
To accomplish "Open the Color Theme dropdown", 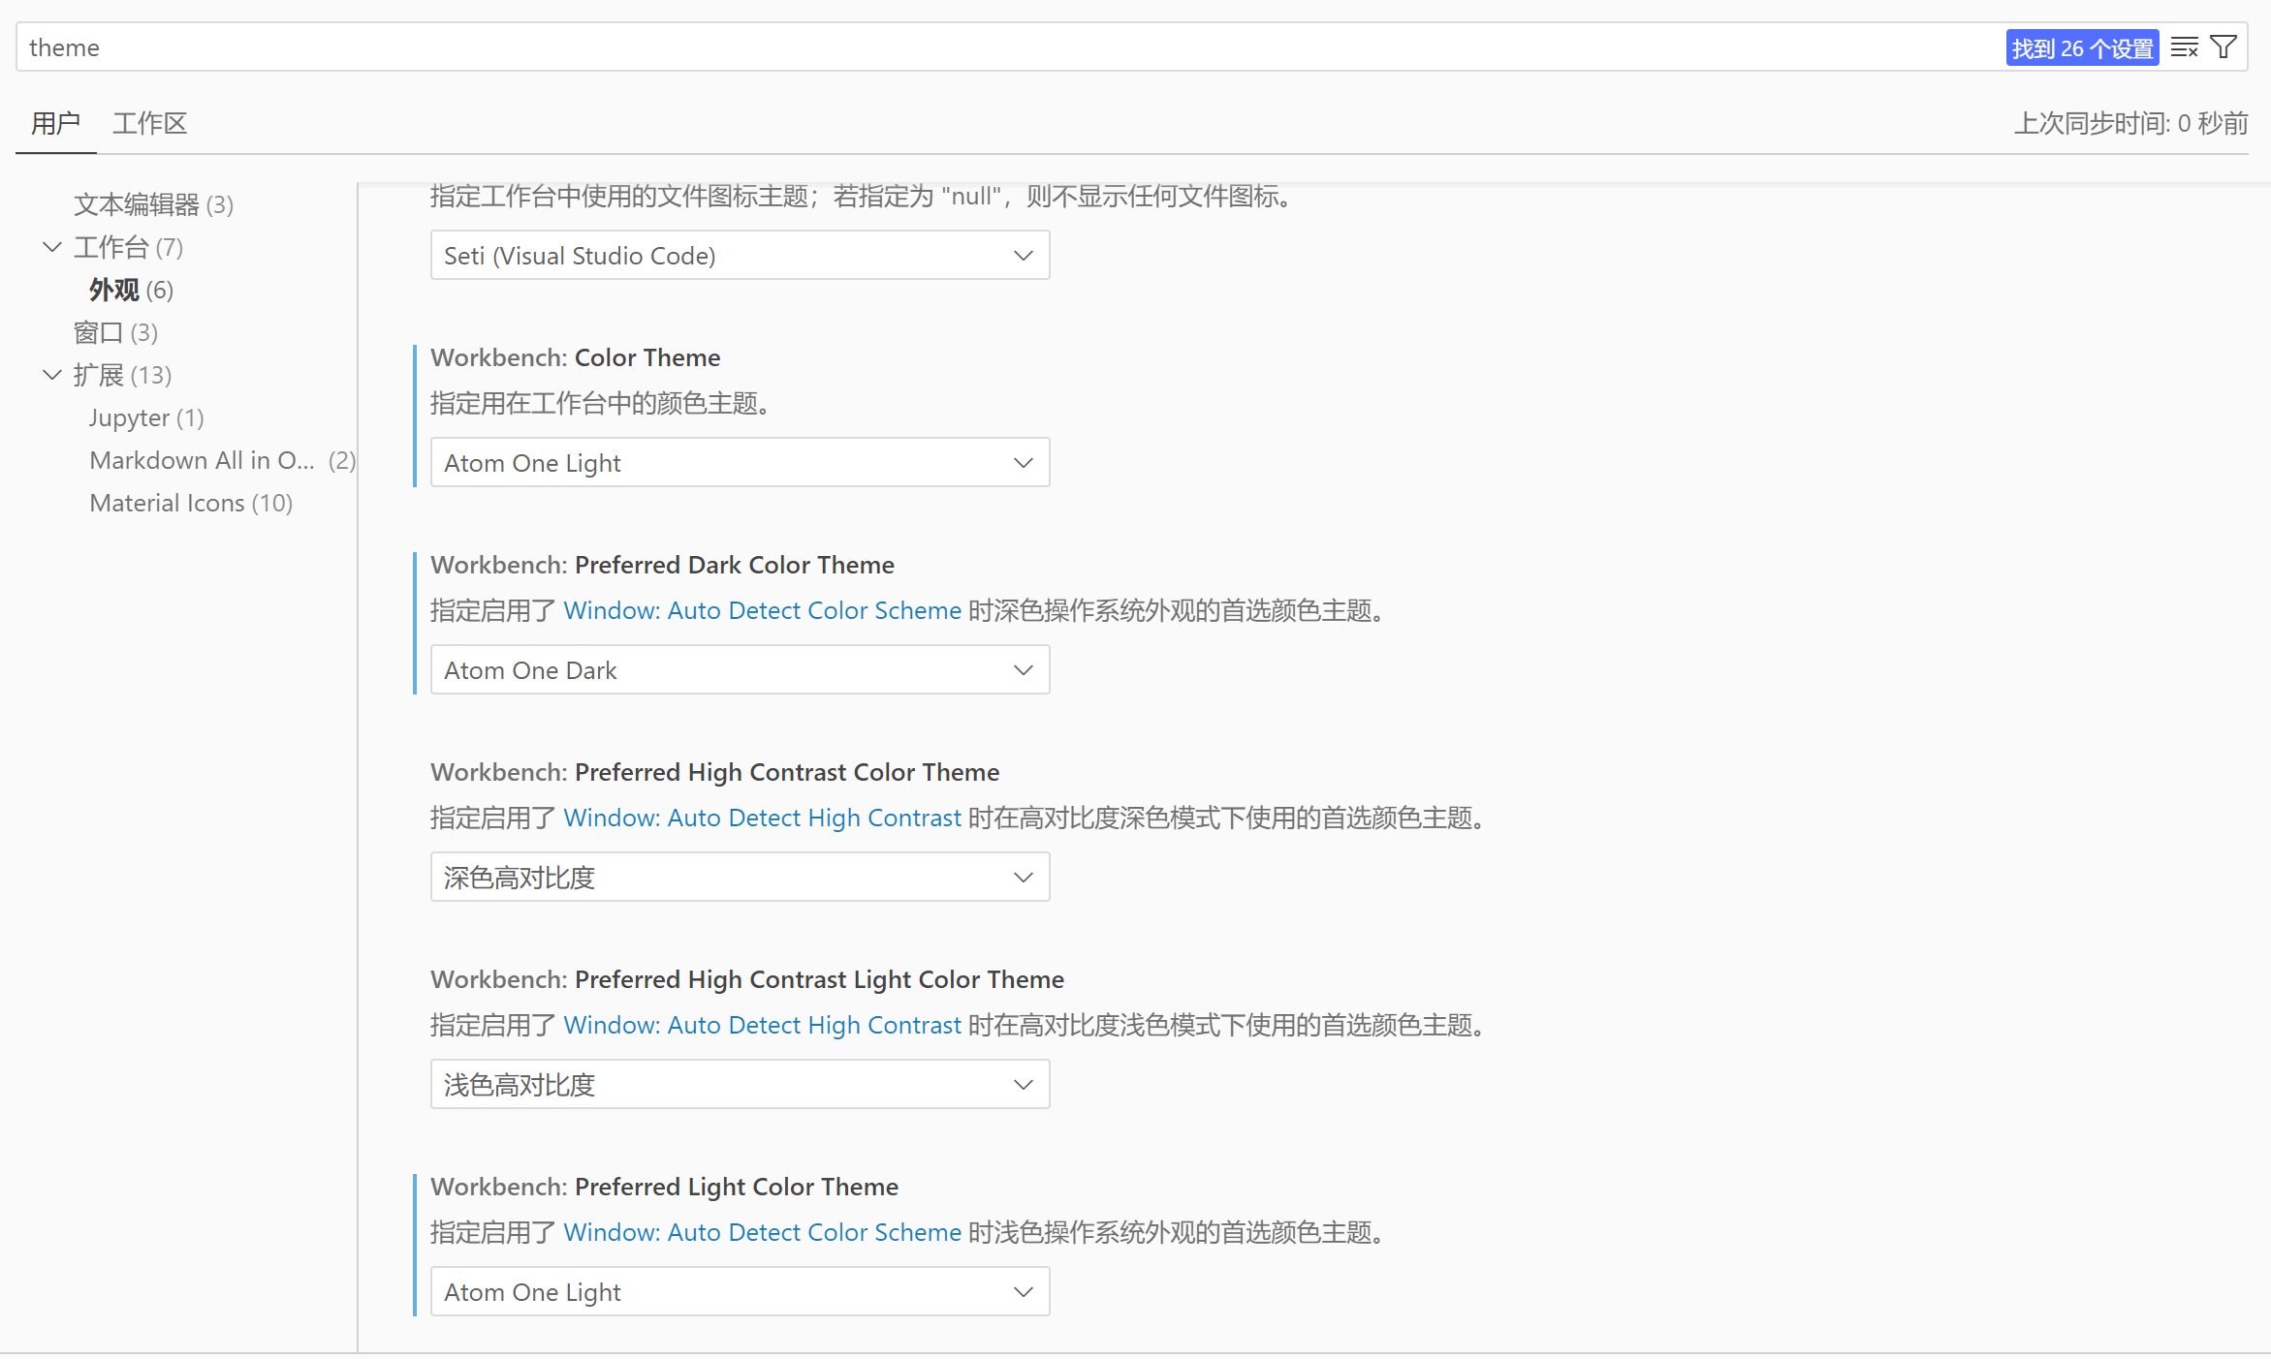I will [x=740, y=463].
